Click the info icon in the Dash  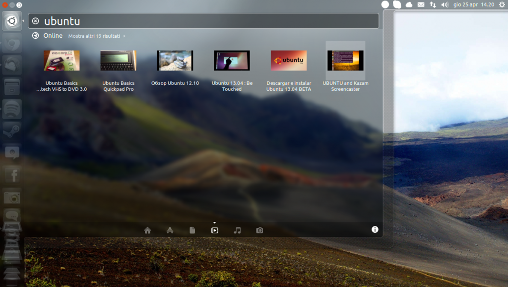(x=375, y=229)
